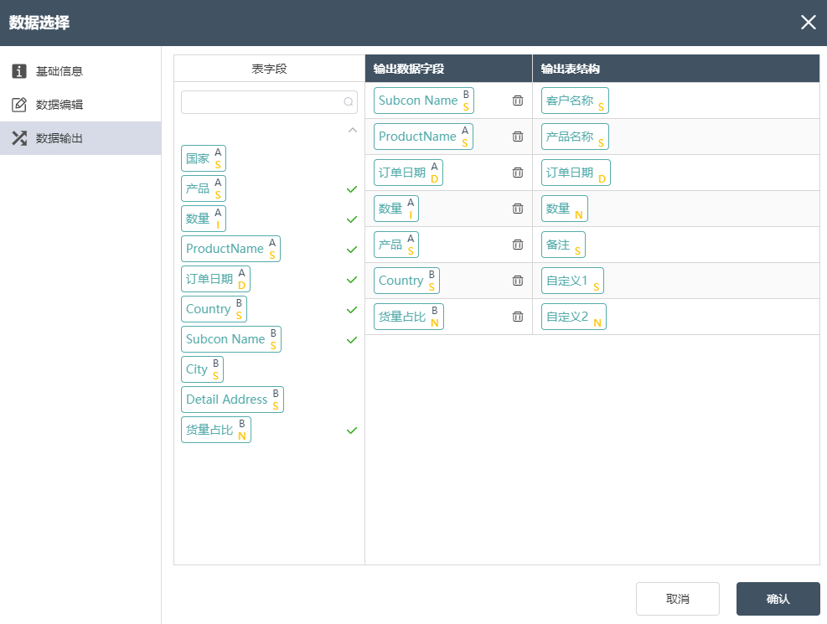Click Country tag in output data fields

pyautogui.click(x=406, y=281)
